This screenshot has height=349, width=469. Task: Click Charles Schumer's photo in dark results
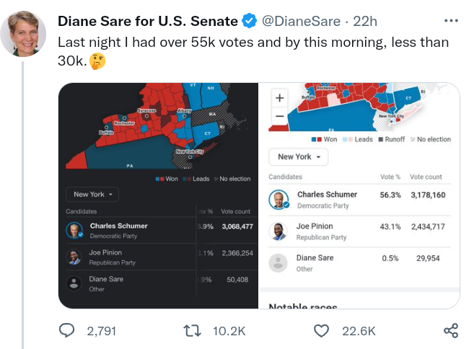[74, 231]
